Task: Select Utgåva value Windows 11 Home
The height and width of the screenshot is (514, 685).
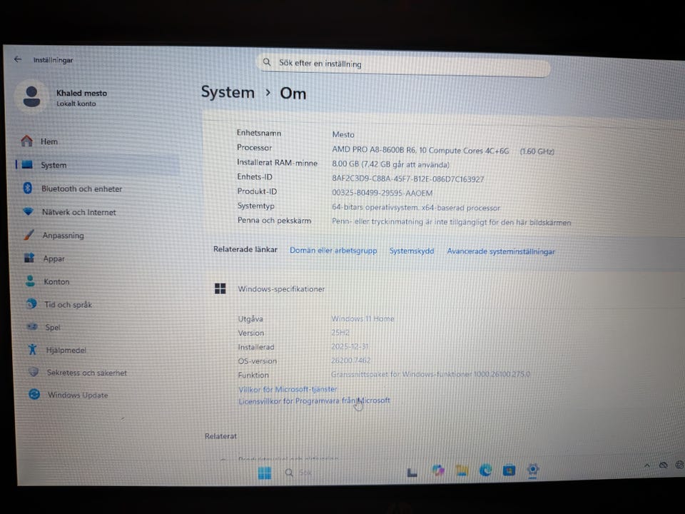Action: [x=362, y=318]
